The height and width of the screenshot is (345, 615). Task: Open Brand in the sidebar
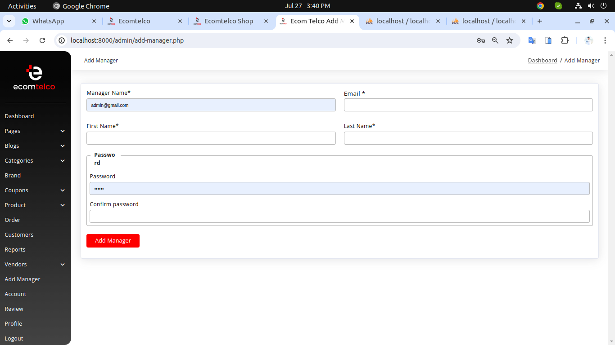coord(13,175)
